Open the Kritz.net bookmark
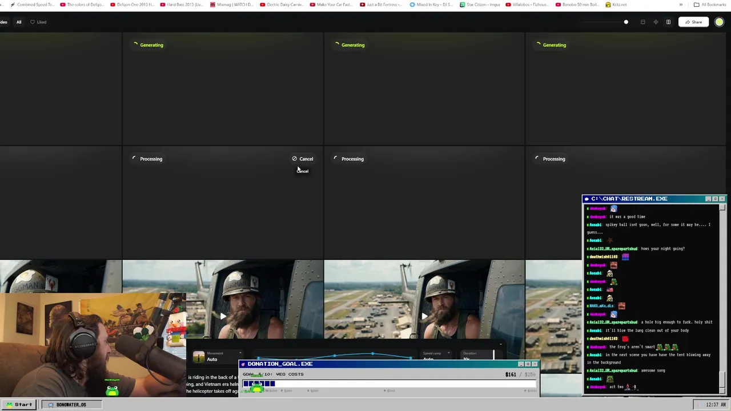The image size is (731, 411). (x=616, y=5)
